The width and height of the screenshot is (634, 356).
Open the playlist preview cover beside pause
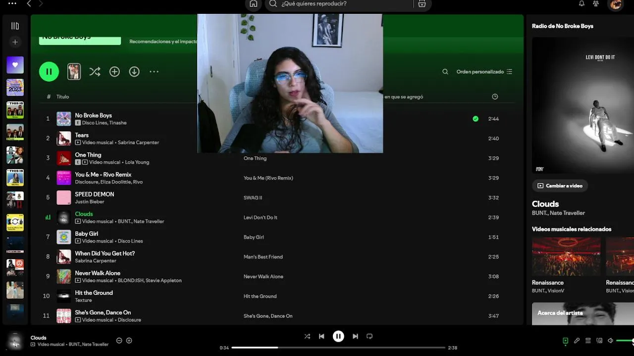click(x=74, y=72)
